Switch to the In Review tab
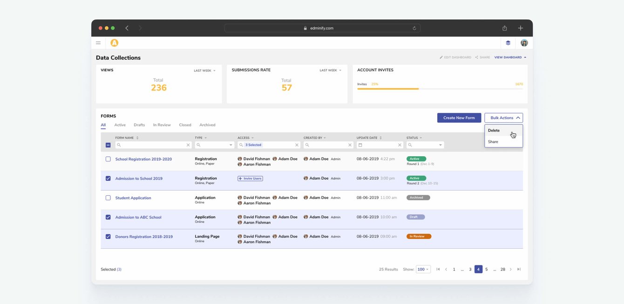This screenshot has height=304, width=624. coord(162,125)
